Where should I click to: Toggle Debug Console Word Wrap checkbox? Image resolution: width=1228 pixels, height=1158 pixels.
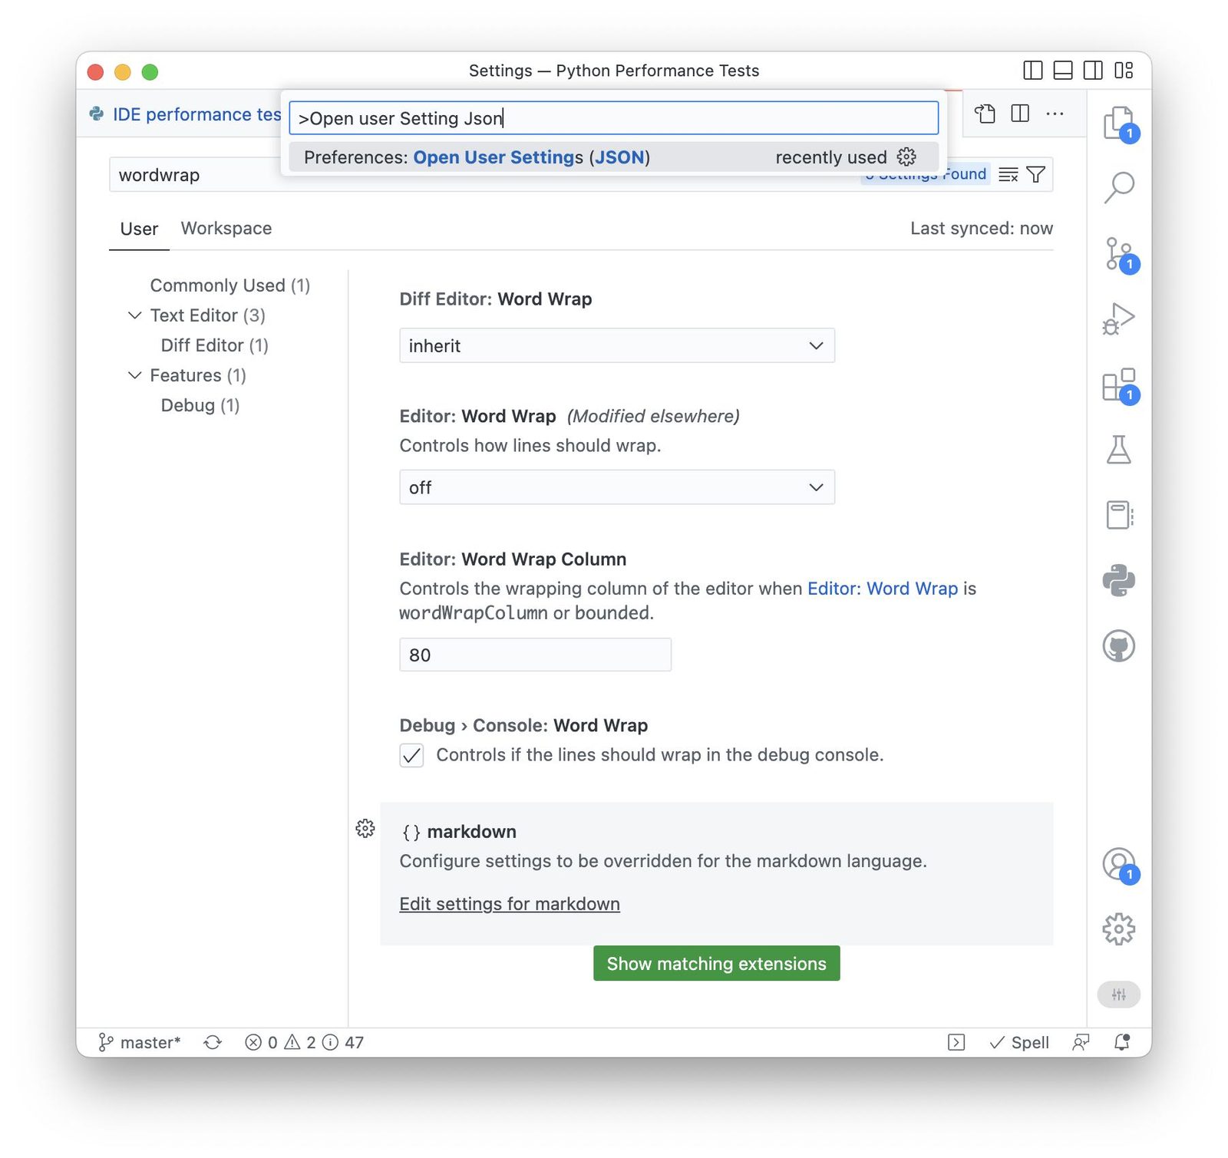click(411, 755)
